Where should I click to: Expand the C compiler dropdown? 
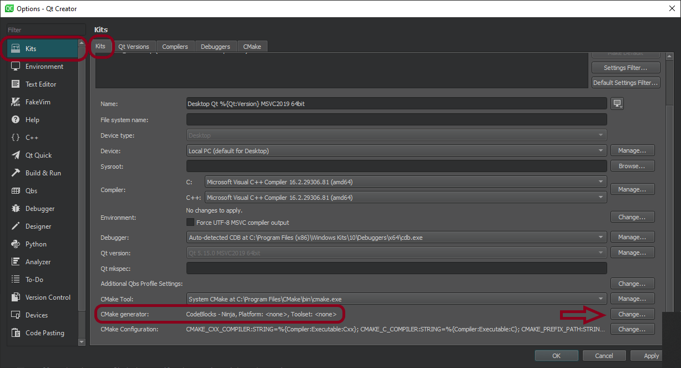(406, 182)
